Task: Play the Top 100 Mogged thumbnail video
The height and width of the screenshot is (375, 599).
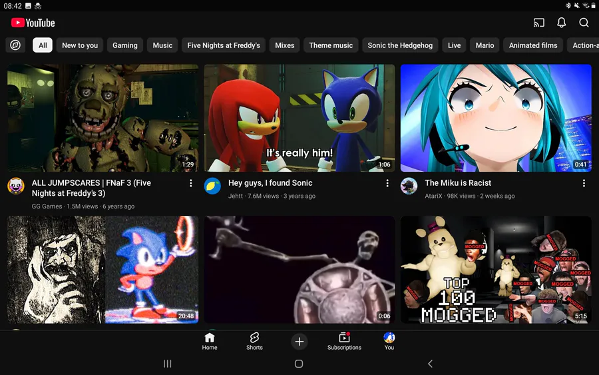Action: click(x=496, y=270)
